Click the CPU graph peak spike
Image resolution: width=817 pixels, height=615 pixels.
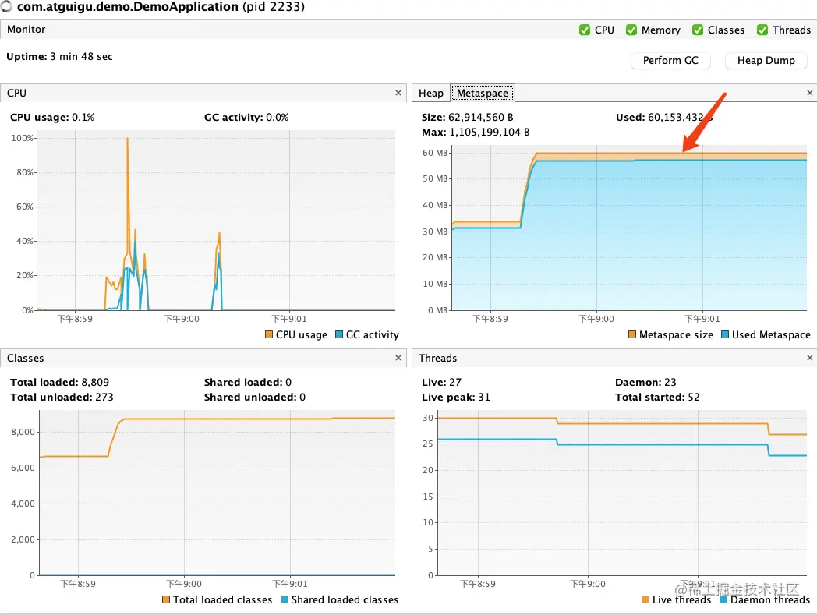pos(127,140)
